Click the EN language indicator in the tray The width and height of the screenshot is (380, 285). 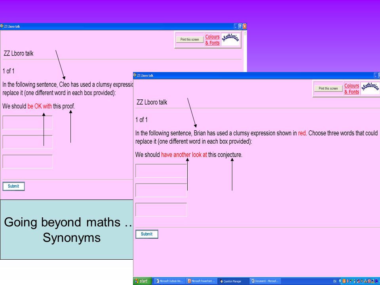pos(335,281)
